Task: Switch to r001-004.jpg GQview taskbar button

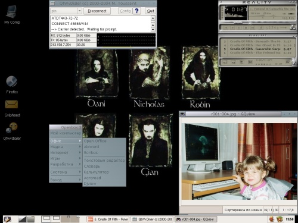Action: 195,219
